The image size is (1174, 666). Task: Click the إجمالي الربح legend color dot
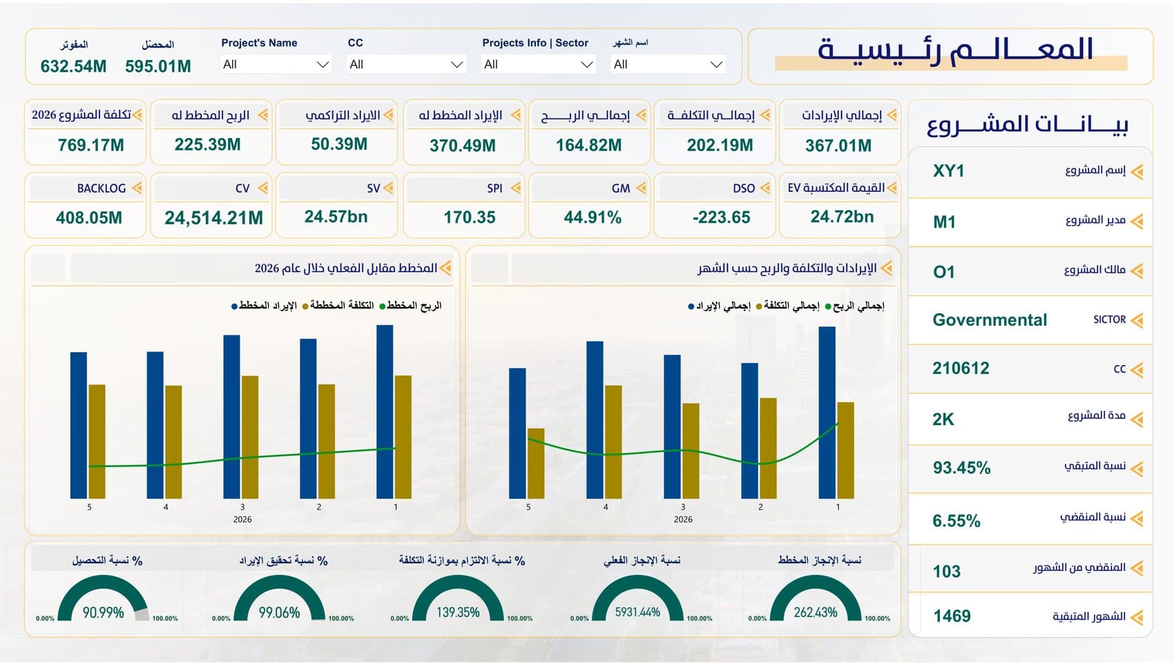tap(828, 306)
